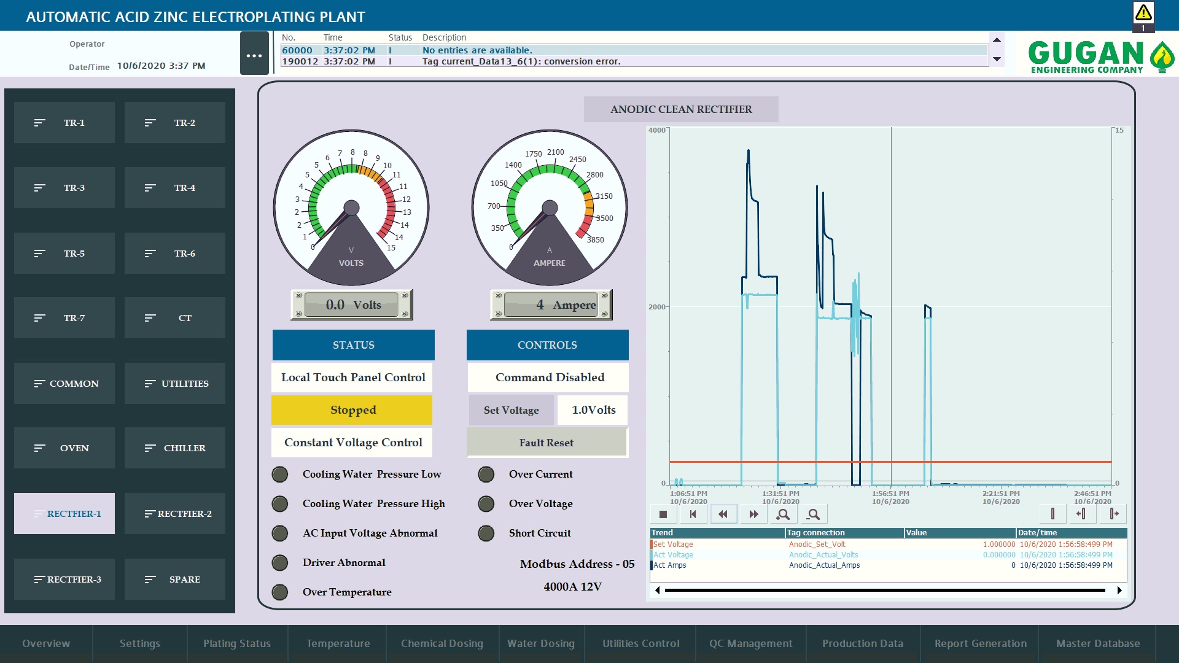Open the three-dots alarm menu button
The height and width of the screenshot is (663, 1179).
[254, 55]
